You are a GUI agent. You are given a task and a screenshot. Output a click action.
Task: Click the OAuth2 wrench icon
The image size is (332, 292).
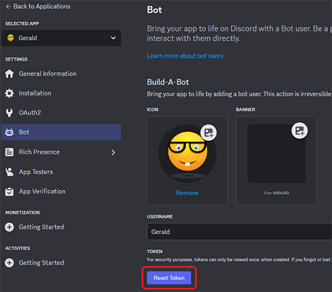pyautogui.click(x=9, y=113)
